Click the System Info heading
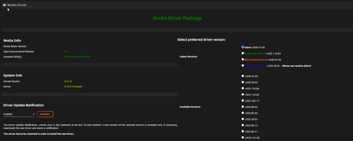This screenshot has width=353, height=141. click(x=13, y=75)
